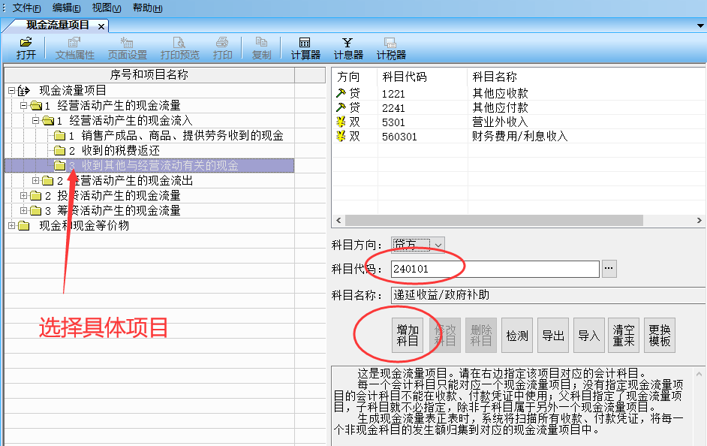Expand the 现金和现金等价物 tree node

[x=11, y=226]
